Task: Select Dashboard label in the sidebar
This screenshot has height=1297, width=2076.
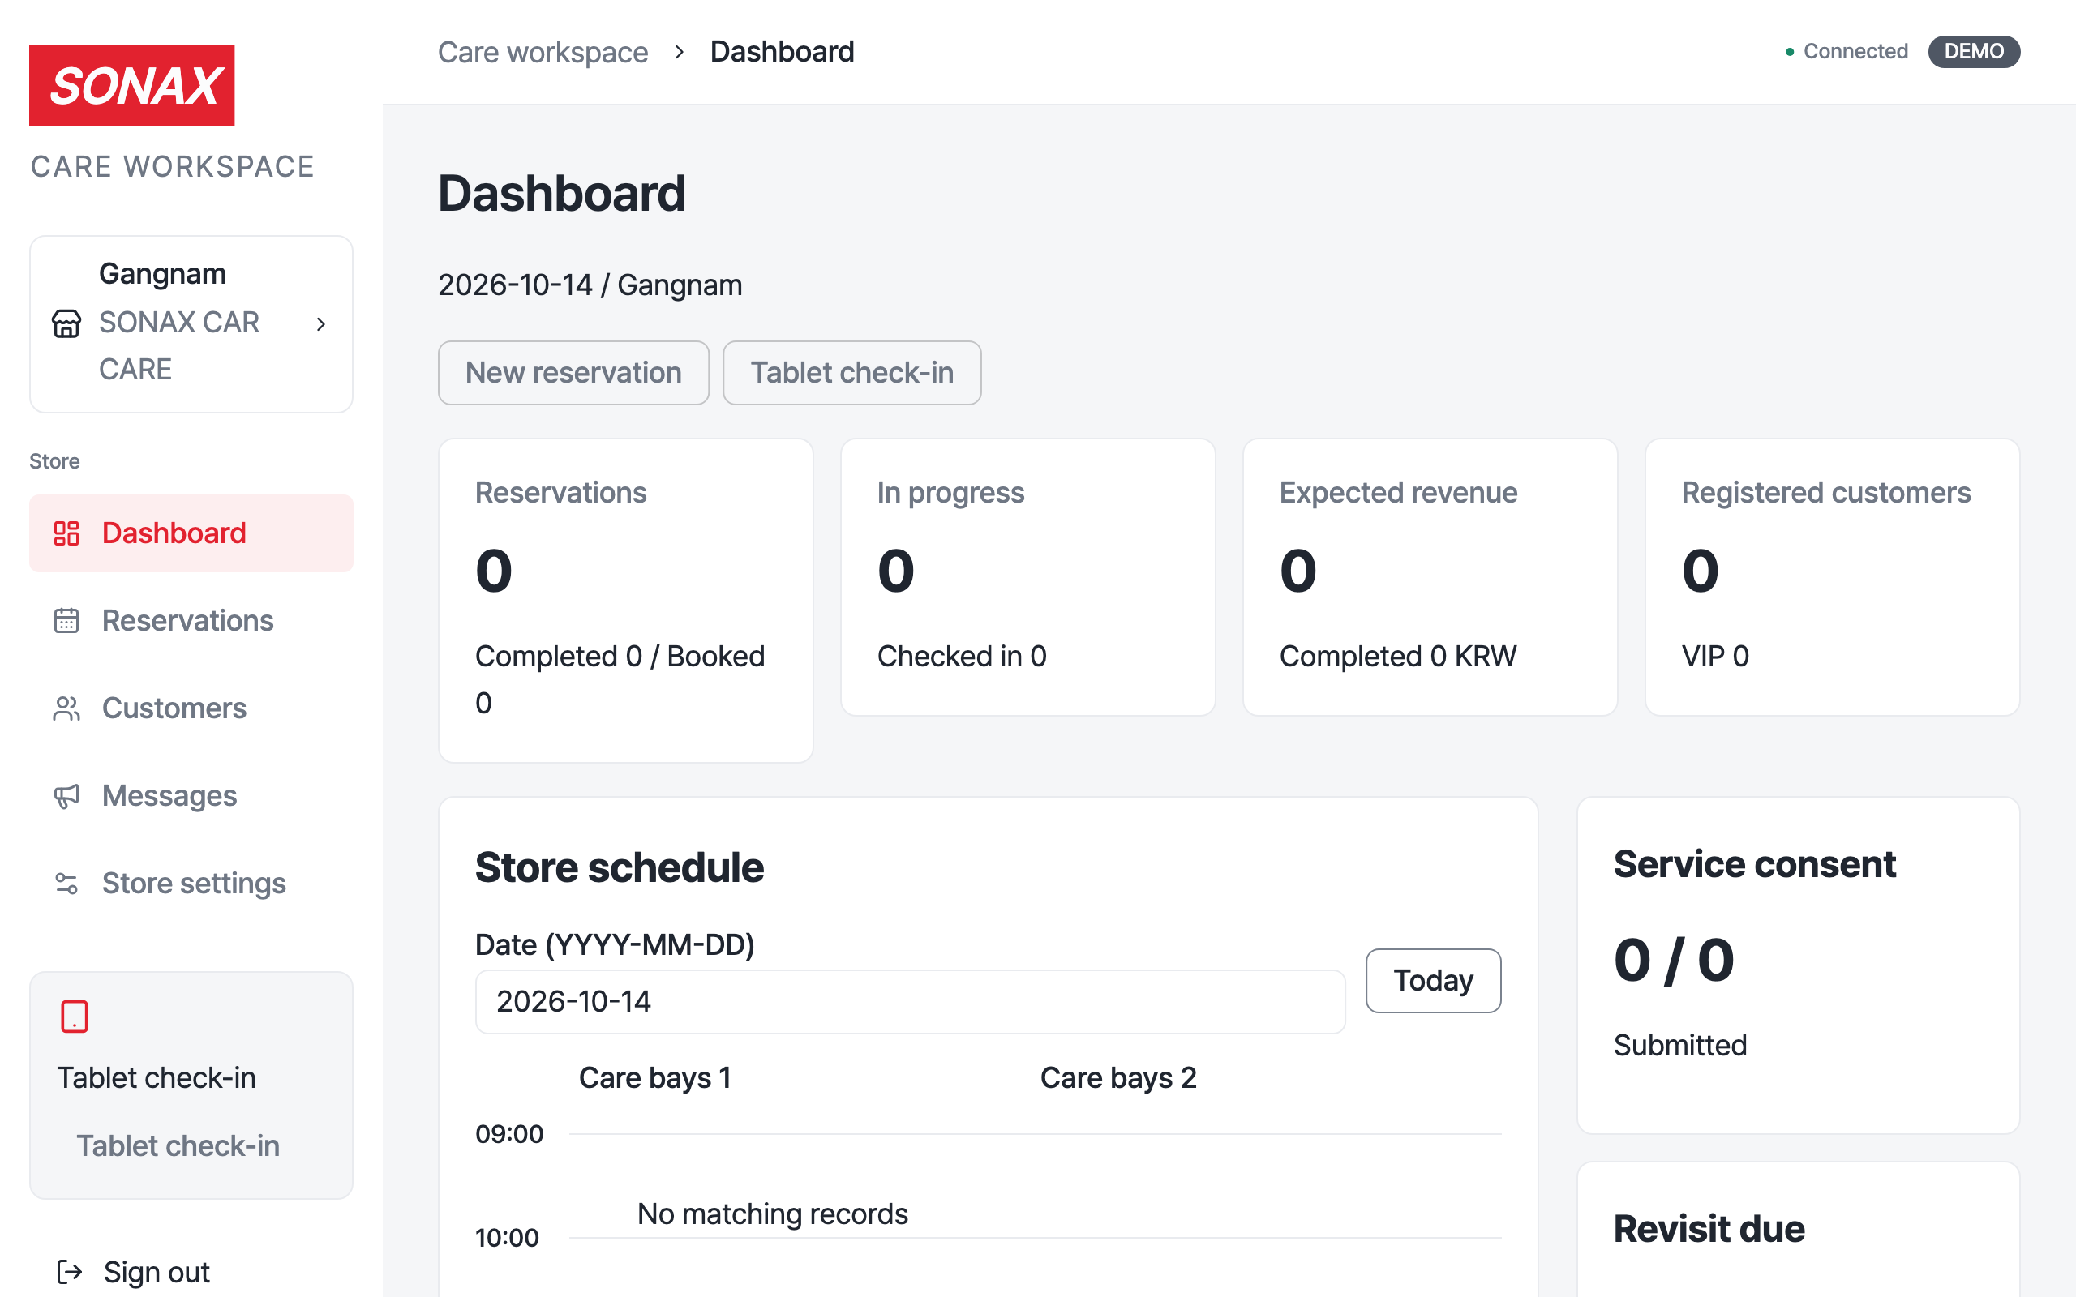Action: pyautogui.click(x=174, y=533)
